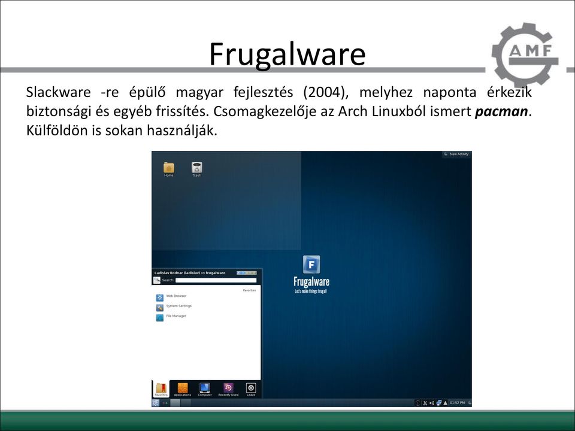575x431 pixels.
Task: Switch to the Leave tab
Action: pos(251,389)
